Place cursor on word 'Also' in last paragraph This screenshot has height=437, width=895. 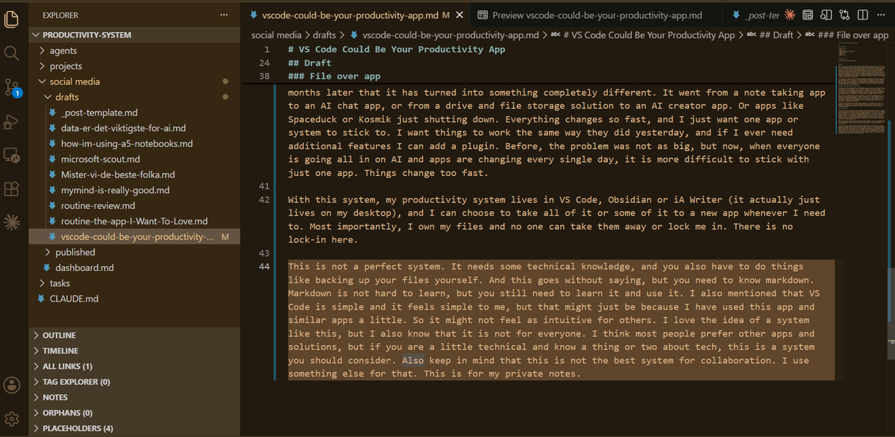413,360
